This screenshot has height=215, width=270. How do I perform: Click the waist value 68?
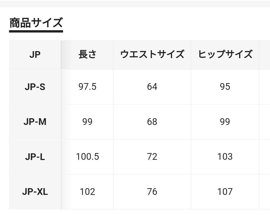click(152, 122)
